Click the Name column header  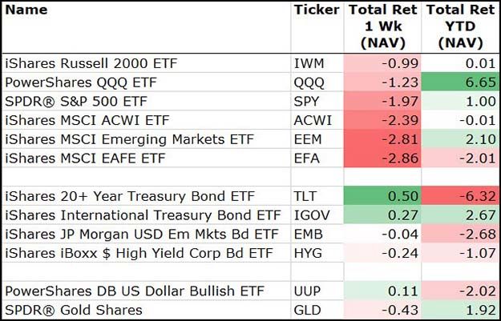(27, 10)
